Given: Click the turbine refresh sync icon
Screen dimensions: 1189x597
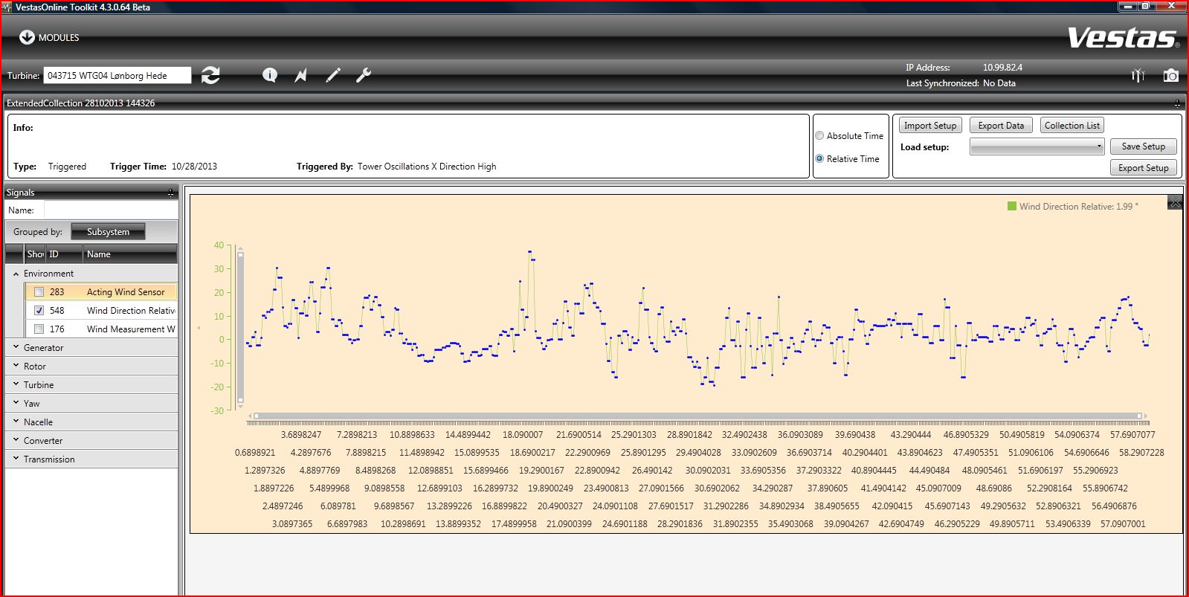Looking at the screenshot, I should click(x=210, y=75).
